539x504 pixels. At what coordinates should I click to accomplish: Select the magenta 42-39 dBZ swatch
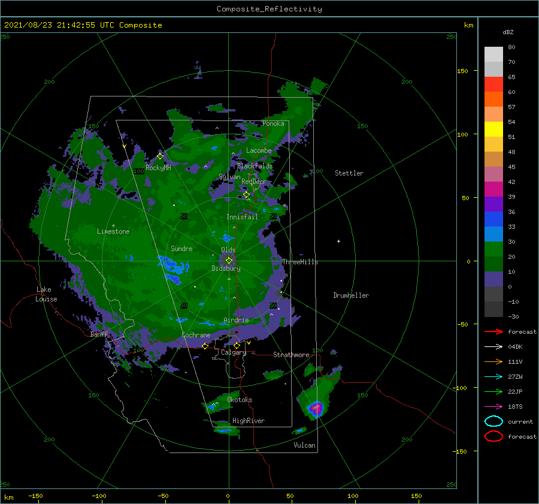pos(493,189)
